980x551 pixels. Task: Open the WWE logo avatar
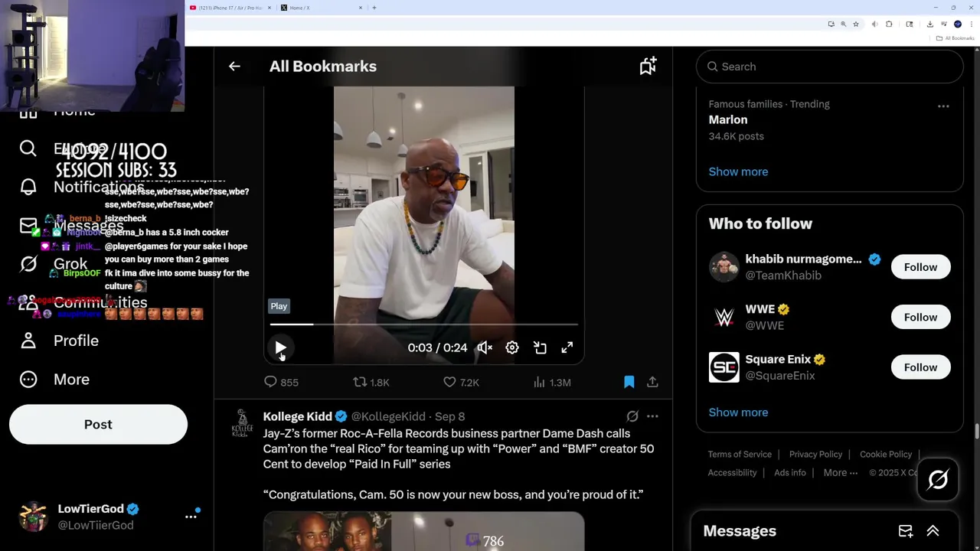(x=724, y=317)
